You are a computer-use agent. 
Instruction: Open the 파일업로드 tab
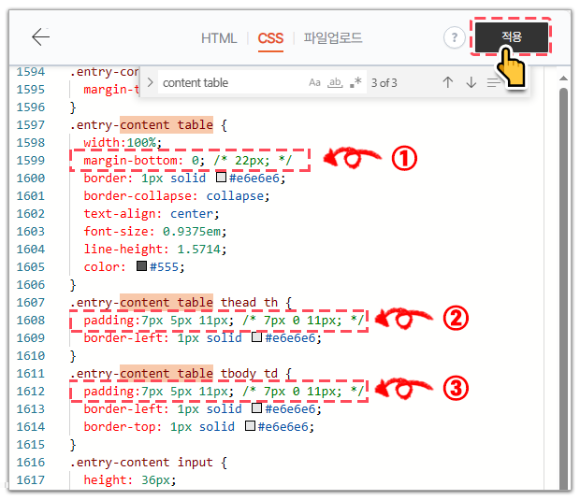tap(332, 37)
